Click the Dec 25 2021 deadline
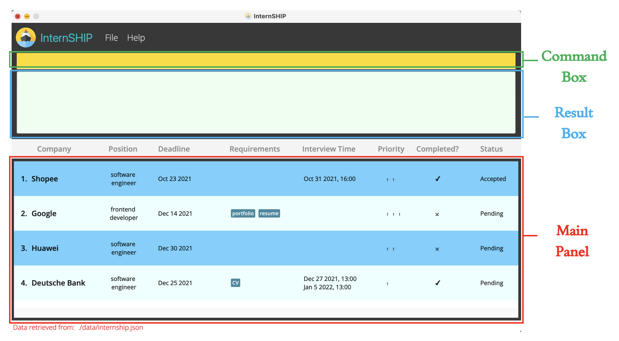This screenshot has height=341, width=619. click(x=175, y=283)
